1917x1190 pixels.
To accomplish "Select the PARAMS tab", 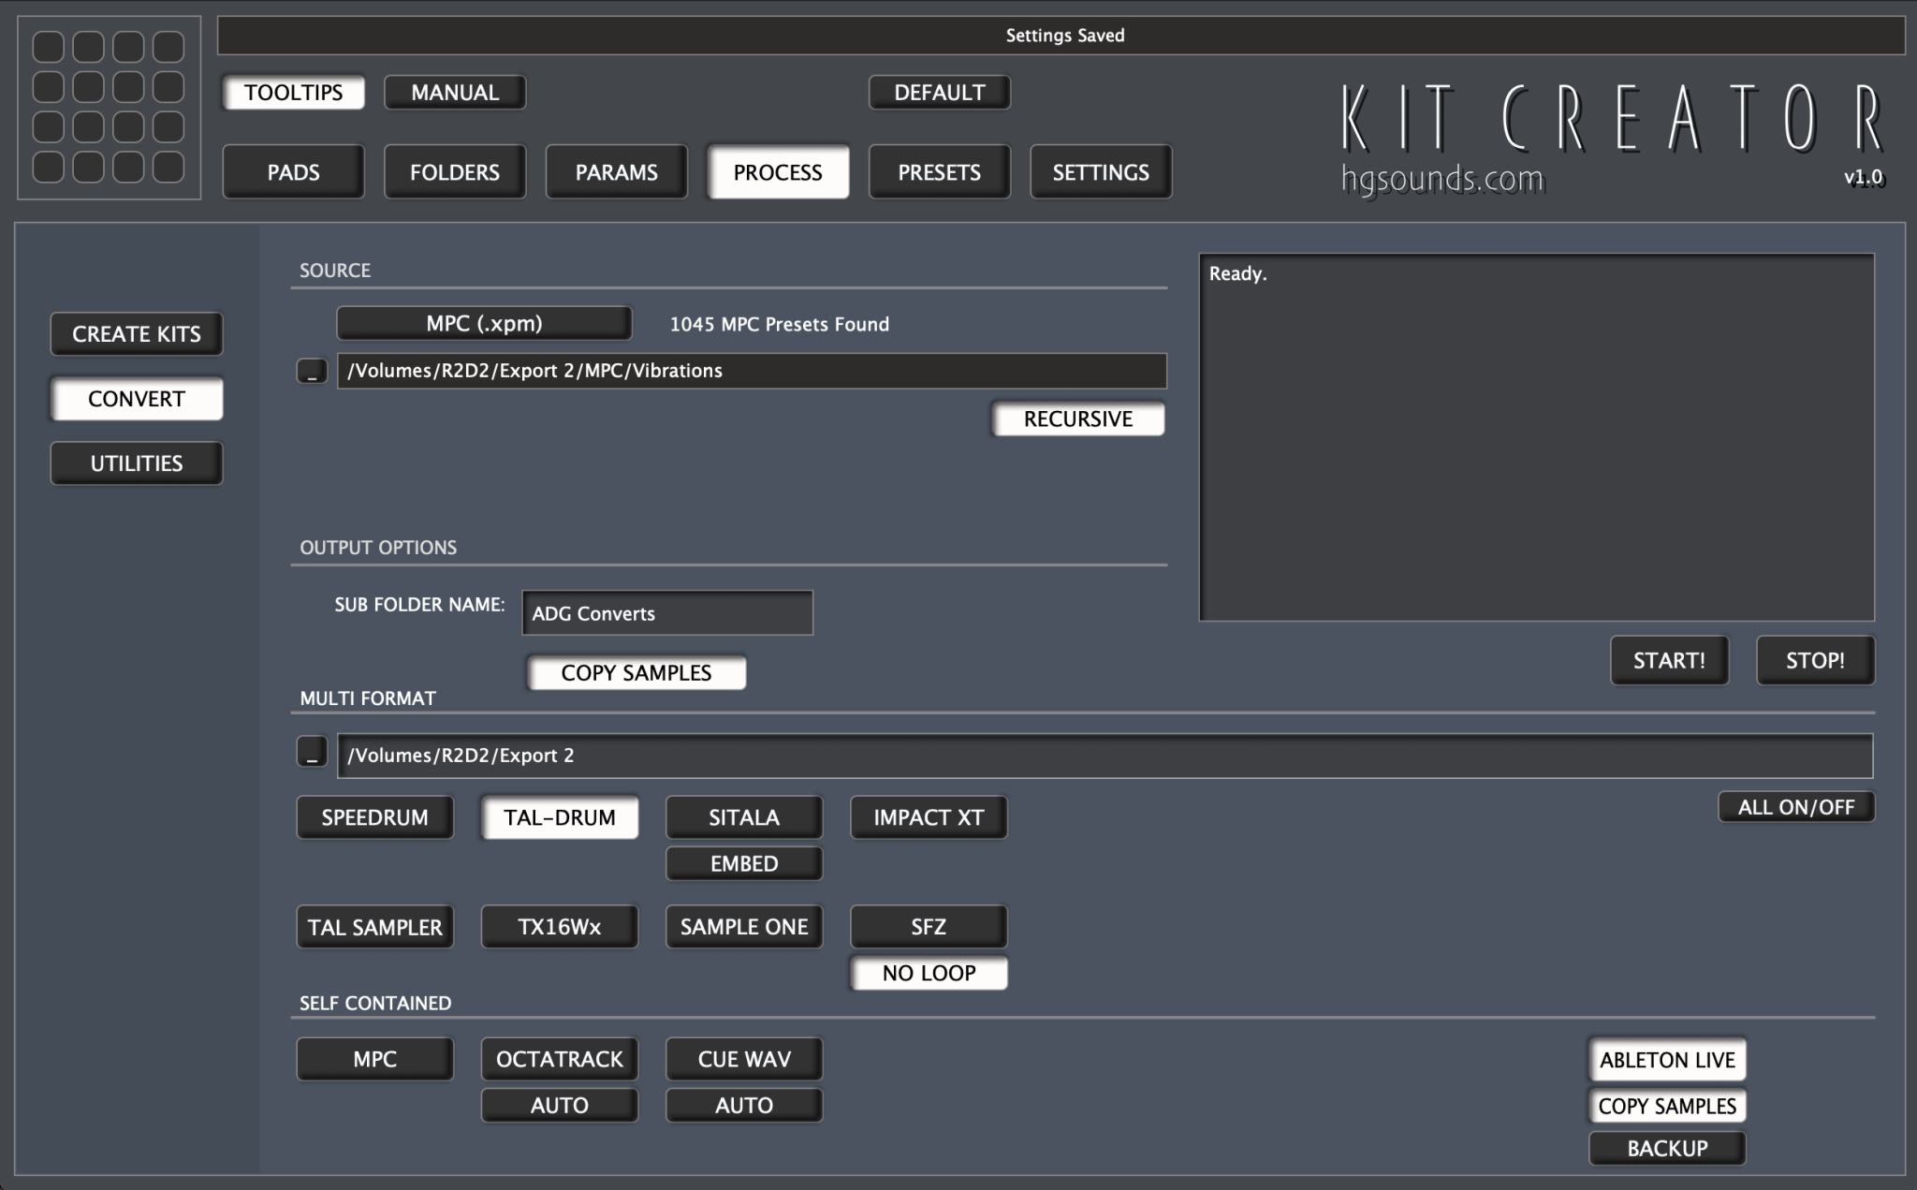I will point(616,171).
